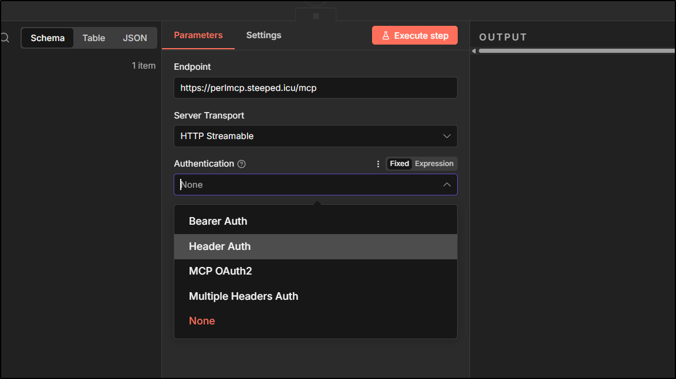Click the output scrollbar left arrow
Viewport: 676px width, 379px height.
pos(474,51)
